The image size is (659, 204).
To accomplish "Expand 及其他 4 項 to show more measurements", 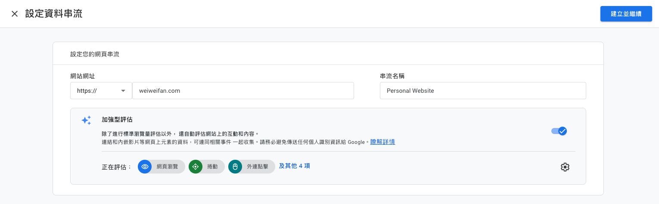I will (x=294, y=166).
